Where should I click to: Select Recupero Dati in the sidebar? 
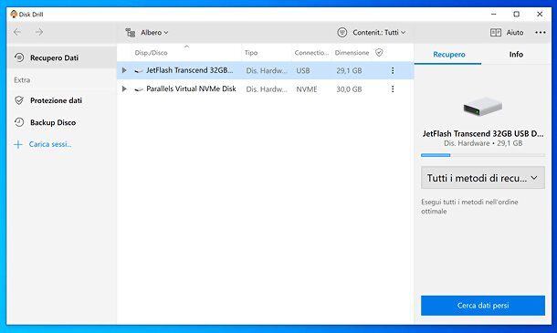point(62,57)
